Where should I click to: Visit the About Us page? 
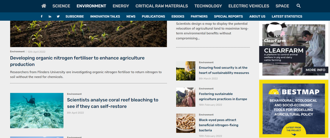point(257,17)
